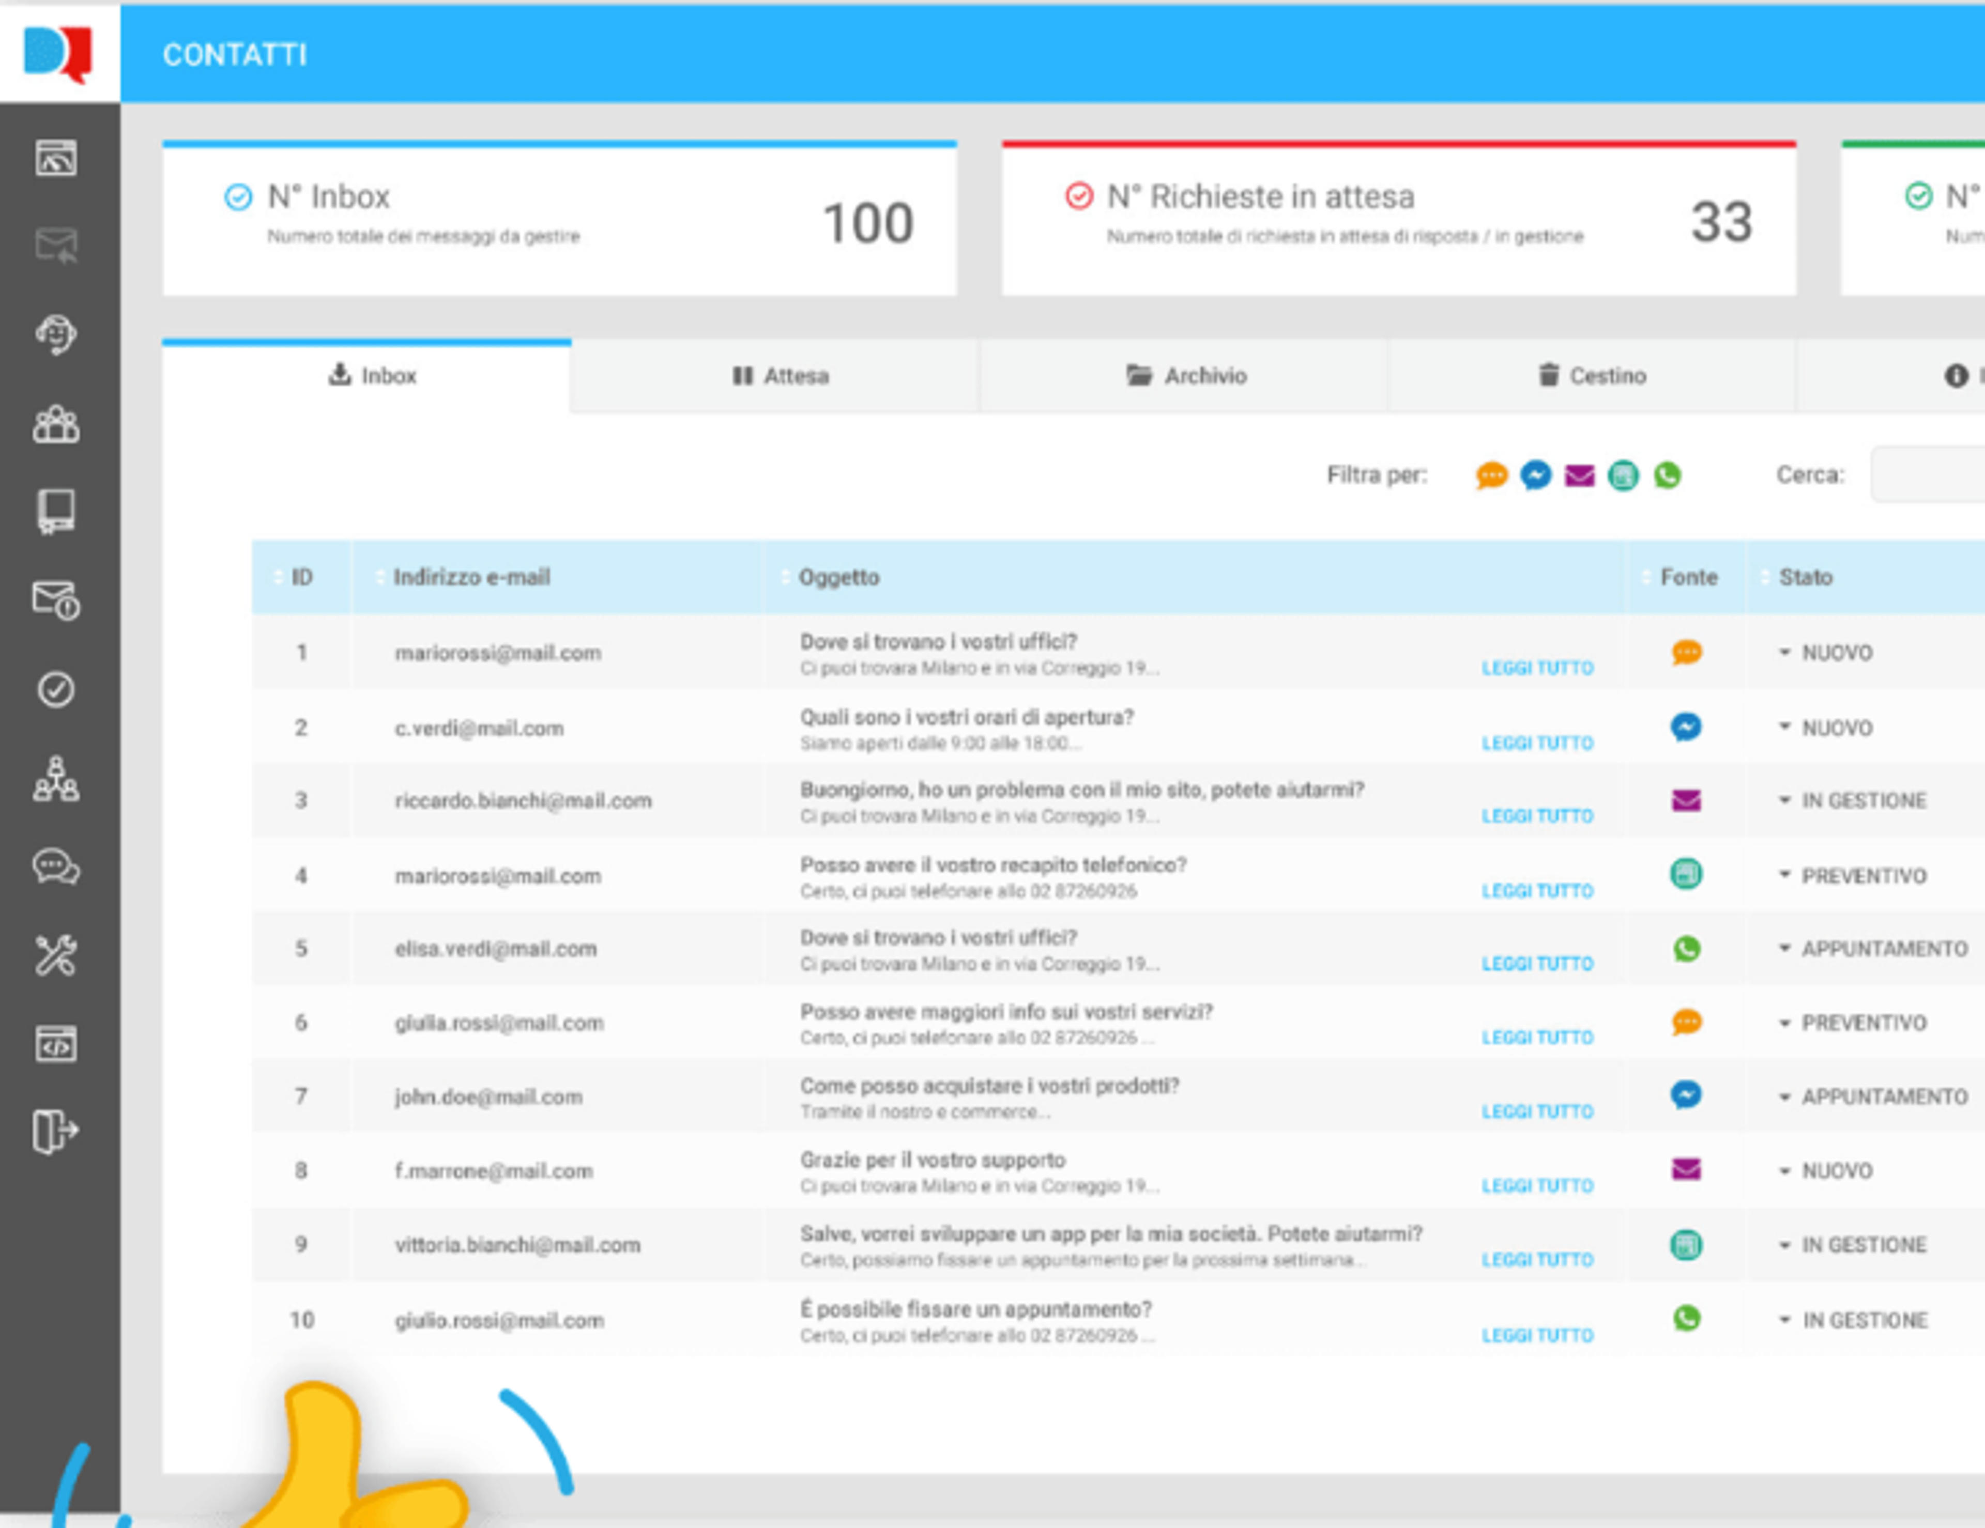Click LEGGI TUTTO for c.verdi message
The image size is (1985, 1528).
[1538, 743]
